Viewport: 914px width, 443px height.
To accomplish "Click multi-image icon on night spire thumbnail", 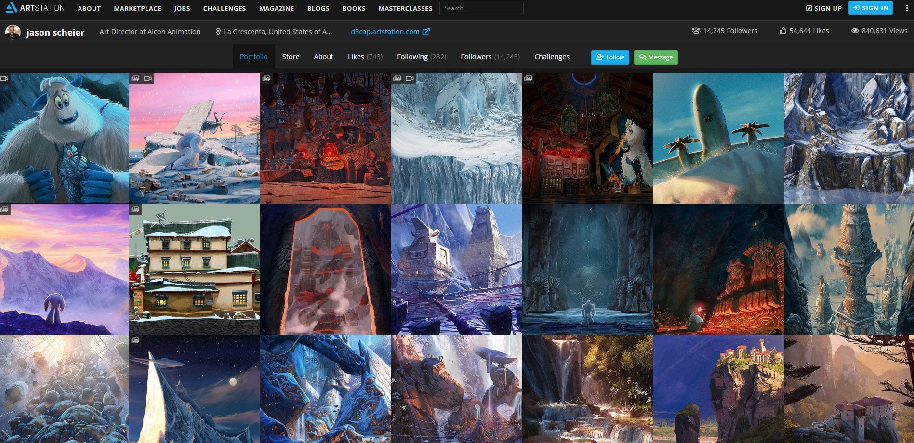I will click(x=135, y=340).
